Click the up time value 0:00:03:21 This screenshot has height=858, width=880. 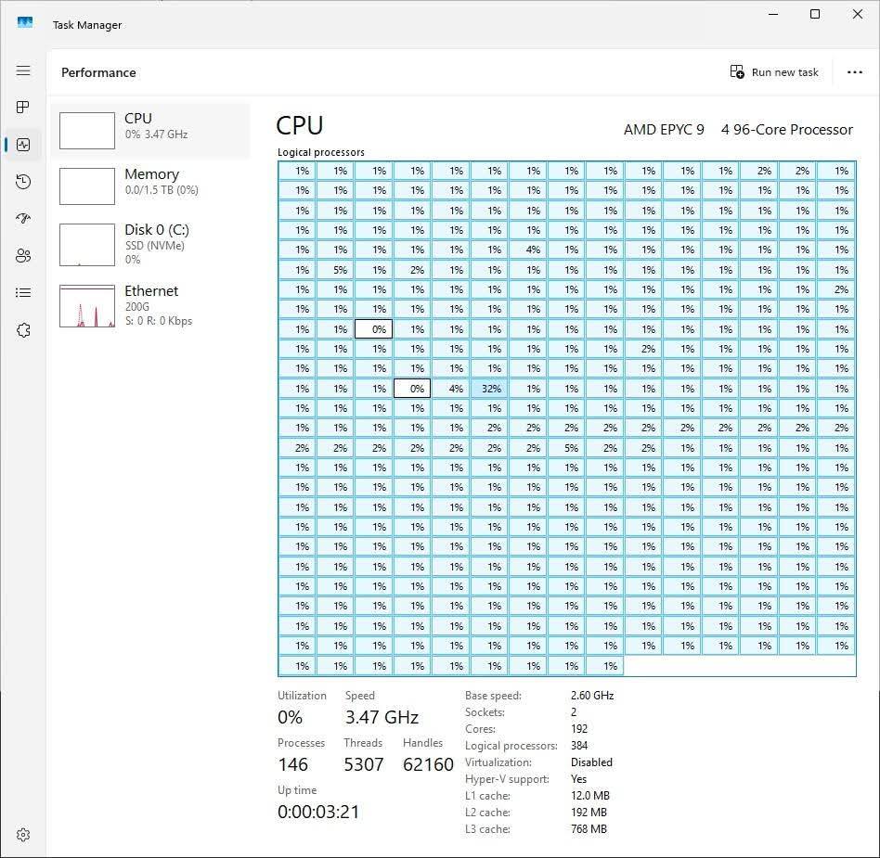tap(318, 812)
